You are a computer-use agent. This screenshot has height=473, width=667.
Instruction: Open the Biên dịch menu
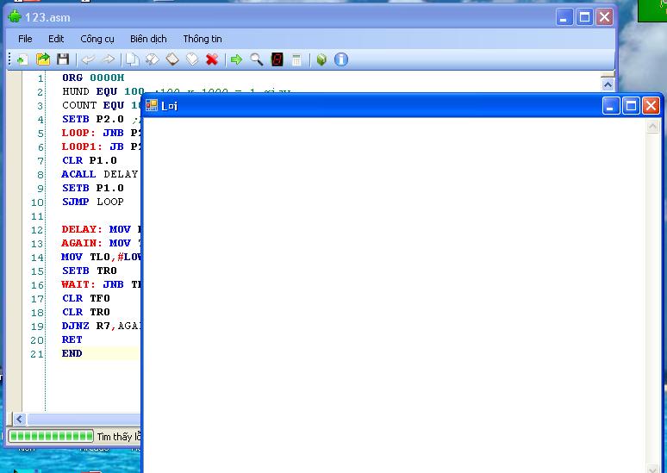point(148,39)
